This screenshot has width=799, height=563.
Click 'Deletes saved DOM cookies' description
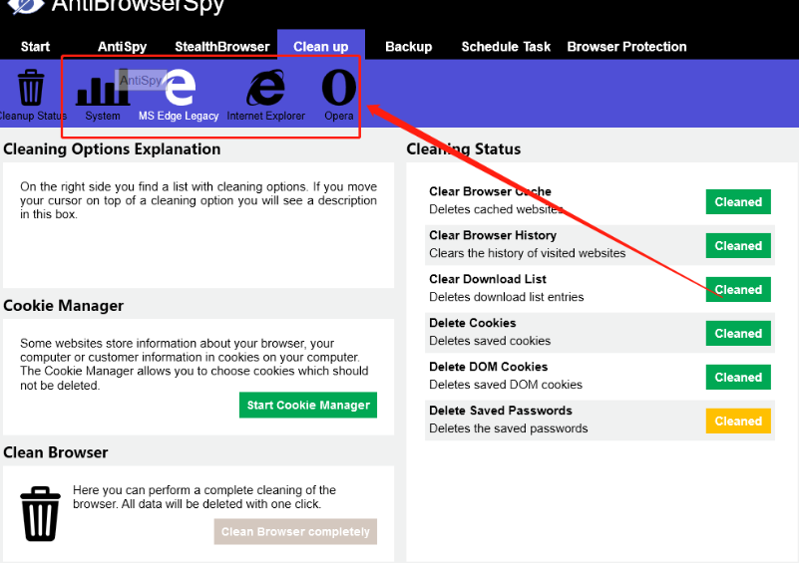506,385
